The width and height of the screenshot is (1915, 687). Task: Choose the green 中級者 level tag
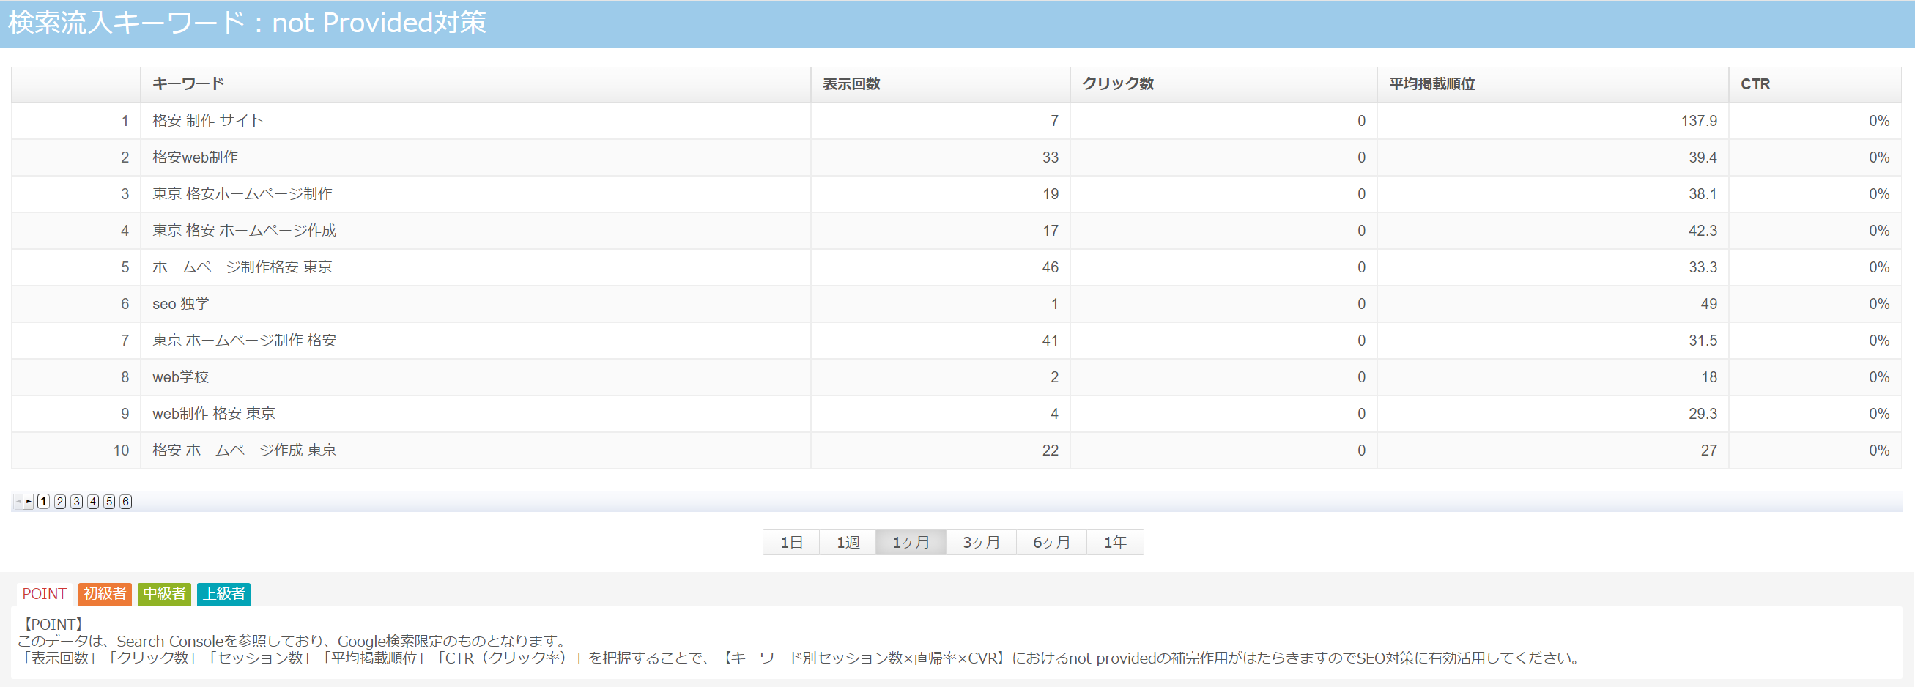tap(164, 594)
